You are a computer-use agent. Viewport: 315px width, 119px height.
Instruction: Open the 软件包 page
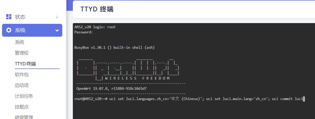22,75
